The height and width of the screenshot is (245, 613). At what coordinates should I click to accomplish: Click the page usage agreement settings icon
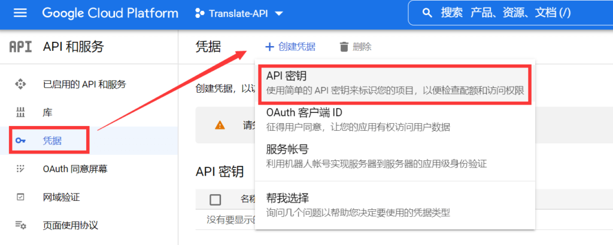coord(20,225)
